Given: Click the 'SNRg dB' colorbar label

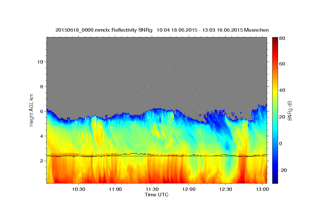Looking at the screenshot, I should [290, 111].
